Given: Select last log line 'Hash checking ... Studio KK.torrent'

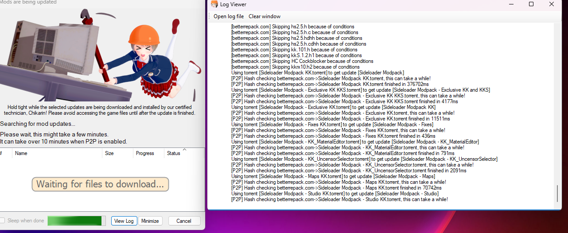Looking at the screenshot, I should pyautogui.click(x=339, y=199).
